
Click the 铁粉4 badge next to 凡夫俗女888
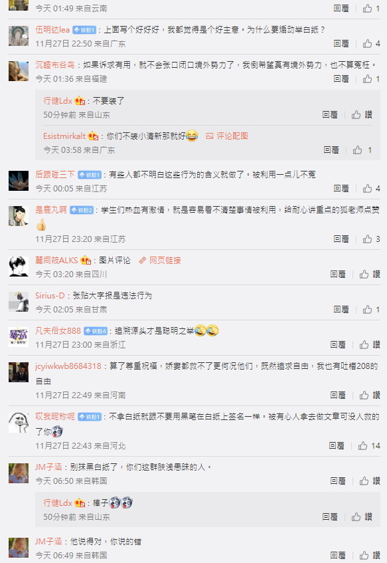(x=96, y=331)
